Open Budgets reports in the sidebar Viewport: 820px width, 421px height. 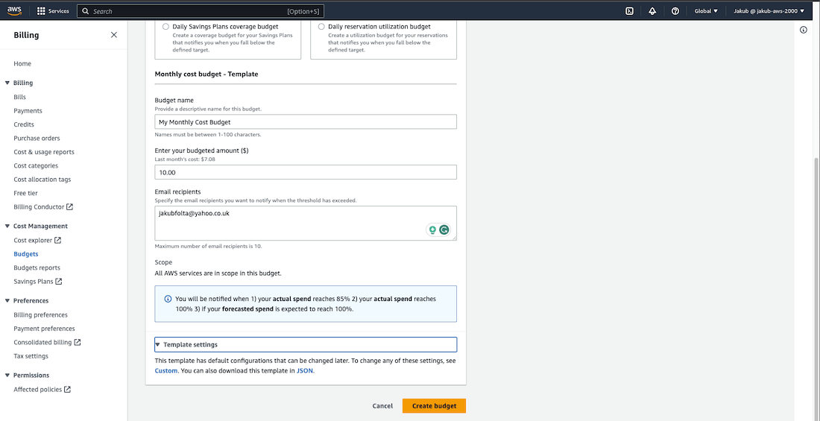[37, 268]
